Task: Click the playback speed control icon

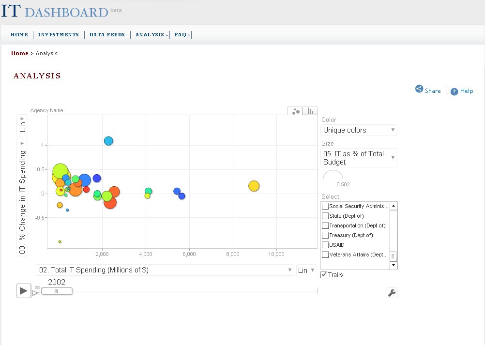Action: pyautogui.click(x=36, y=290)
